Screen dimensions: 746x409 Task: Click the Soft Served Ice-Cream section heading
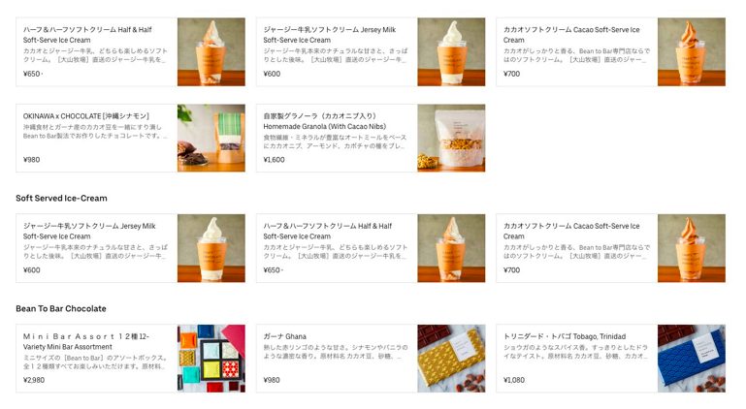point(61,199)
